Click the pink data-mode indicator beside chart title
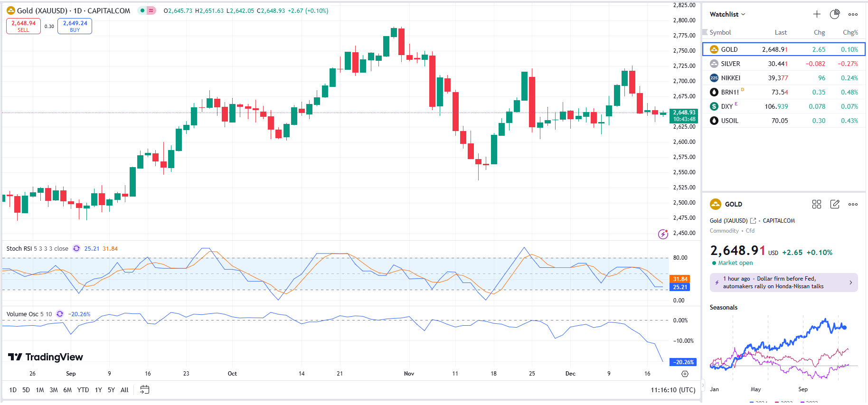Image resolution: width=868 pixels, height=405 pixels. coord(151,10)
